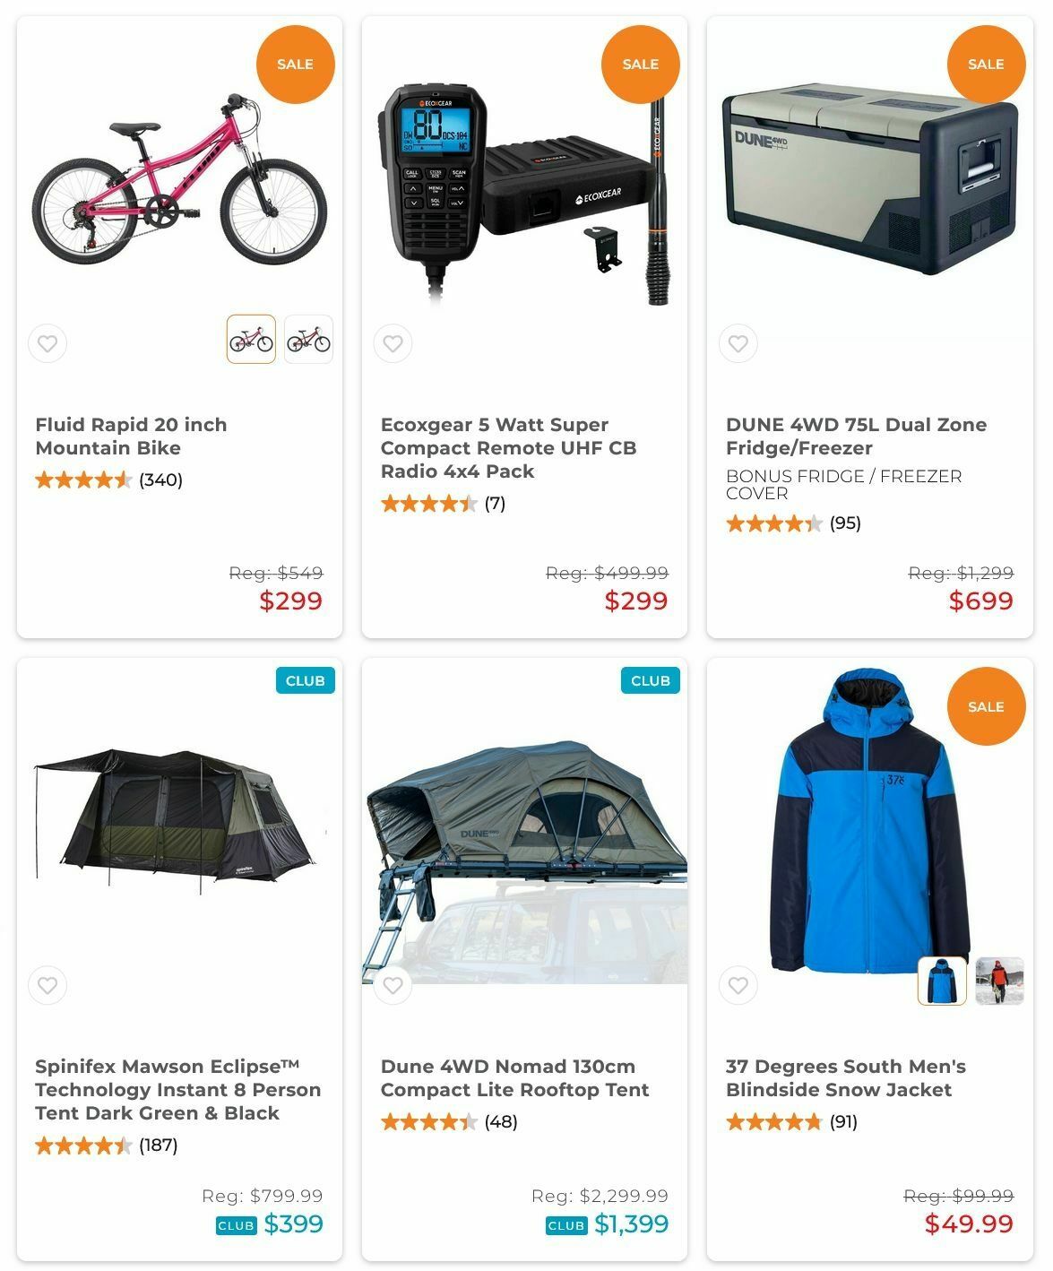Click the CLUB badge on Spinifex tent
The height and width of the screenshot is (1271, 1053).
click(x=306, y=680)
